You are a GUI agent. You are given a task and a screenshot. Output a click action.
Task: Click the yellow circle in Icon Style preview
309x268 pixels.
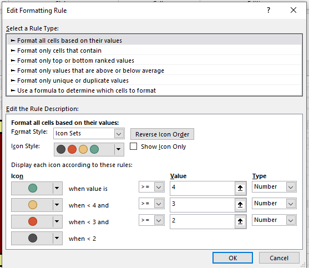83,149
